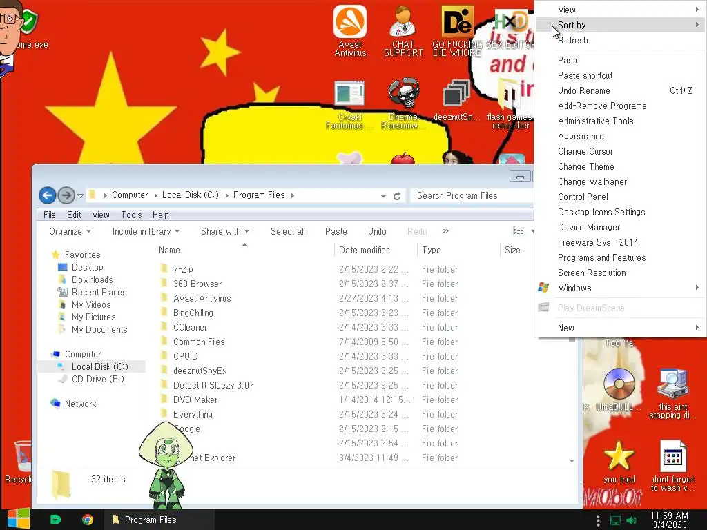
Task: Open the green chat app in taskbar
Action: 55,520
